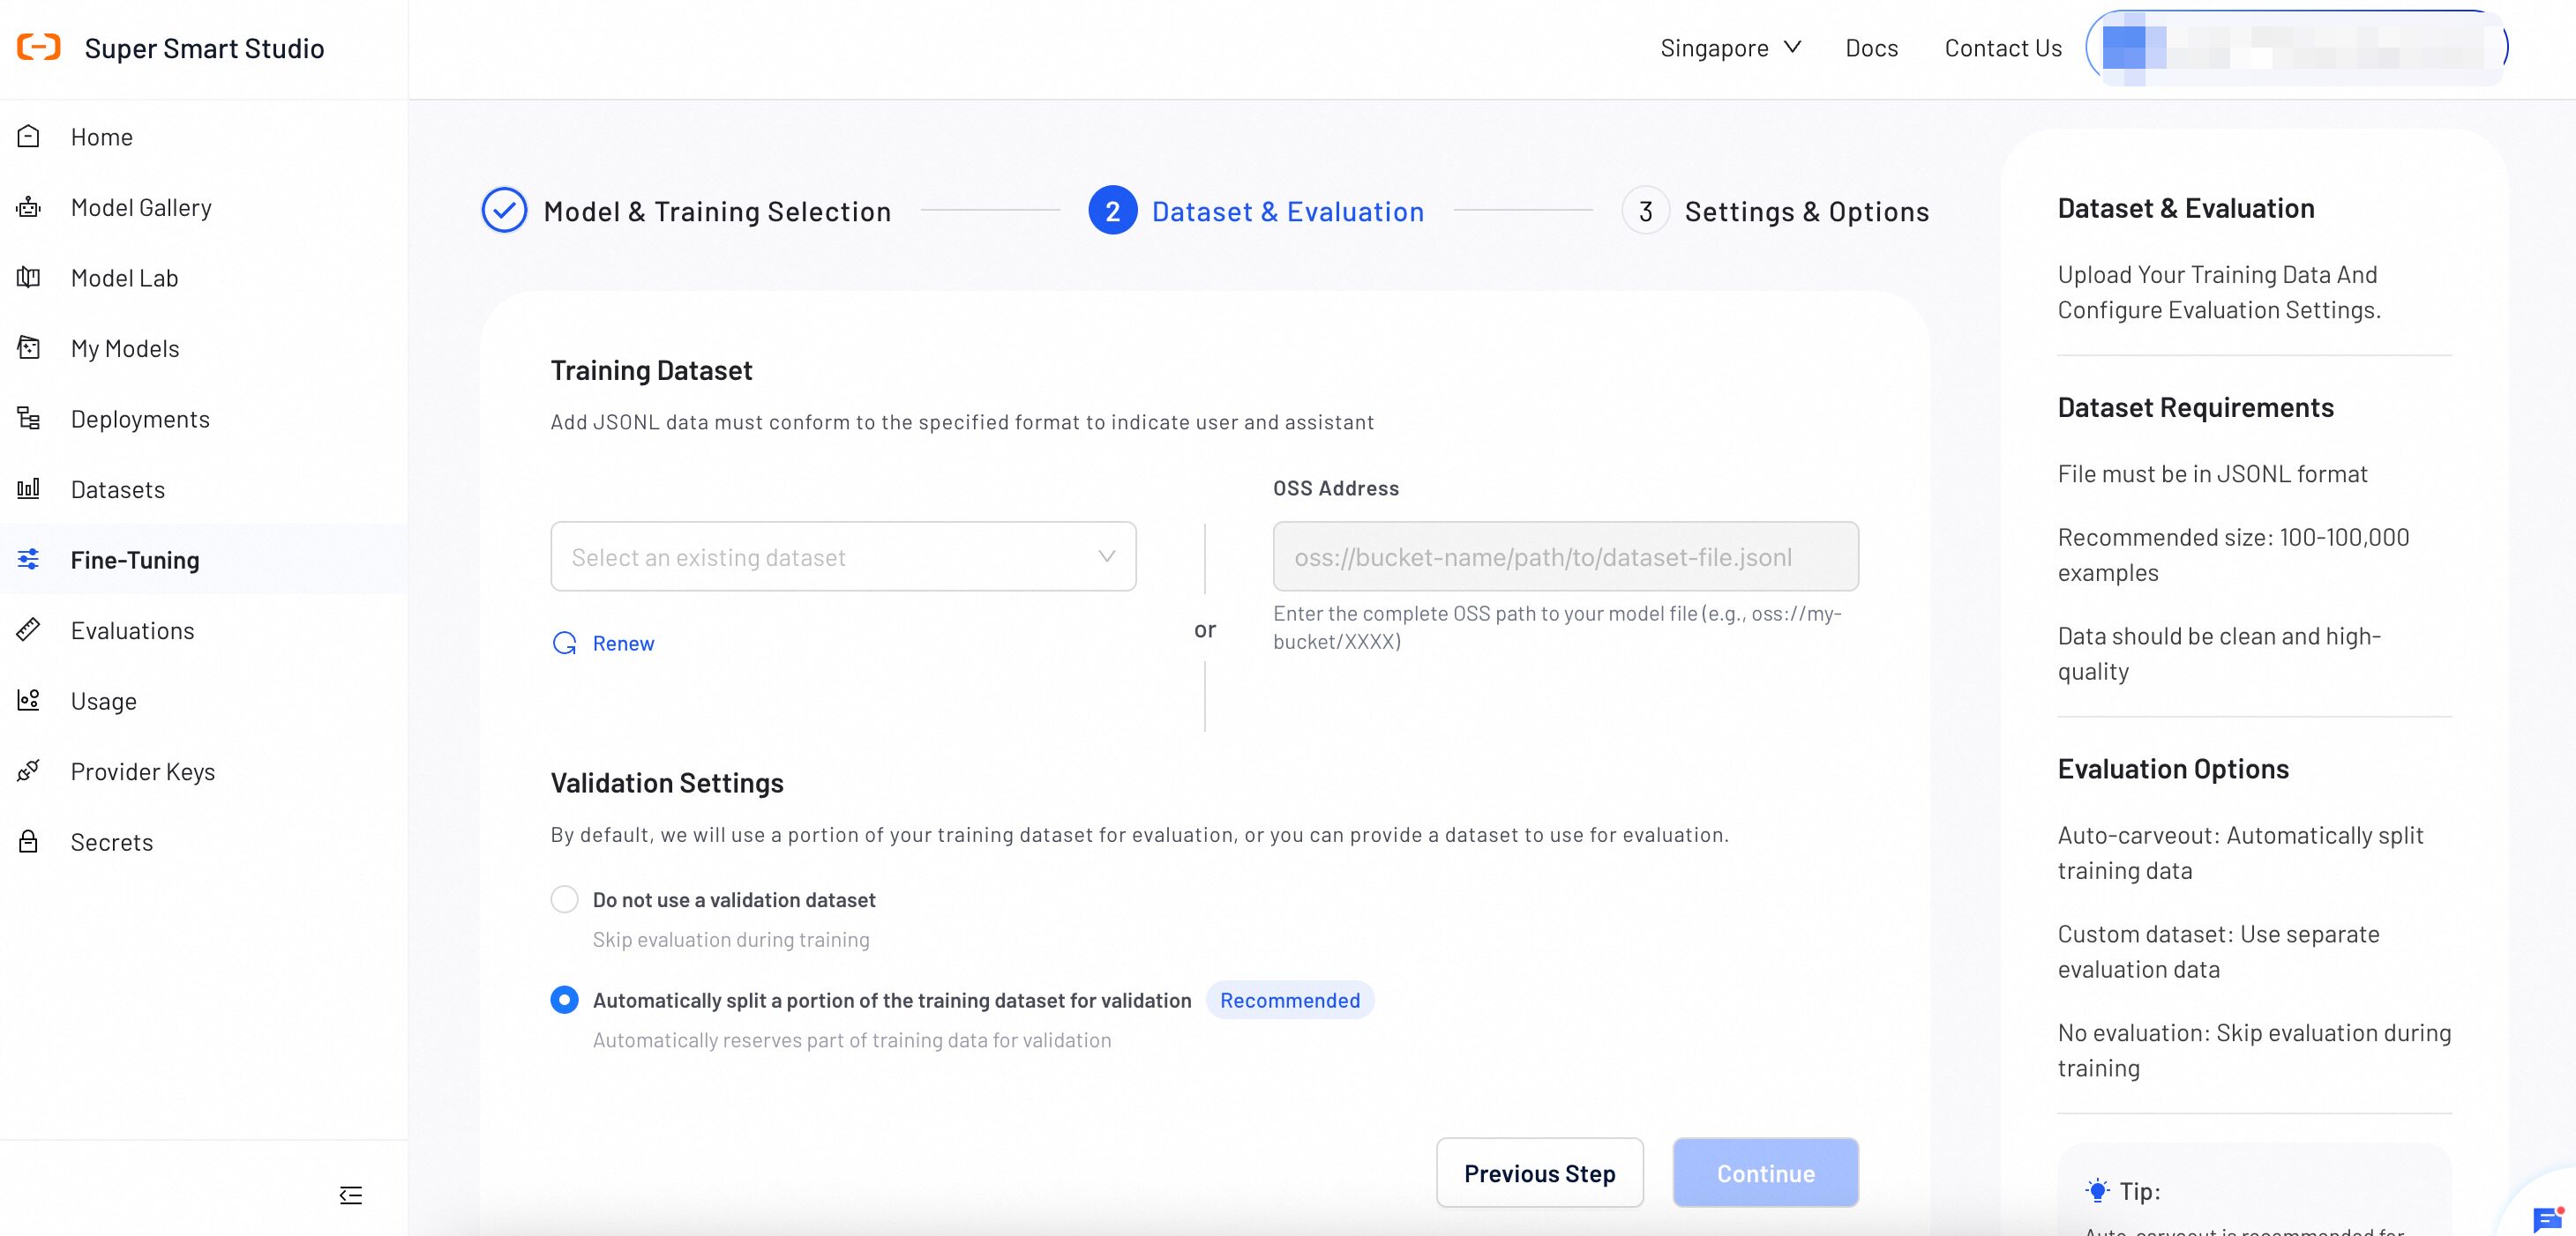
Task: Select 'Automatically split' validation radio option
Action: (x=565, y=999)
